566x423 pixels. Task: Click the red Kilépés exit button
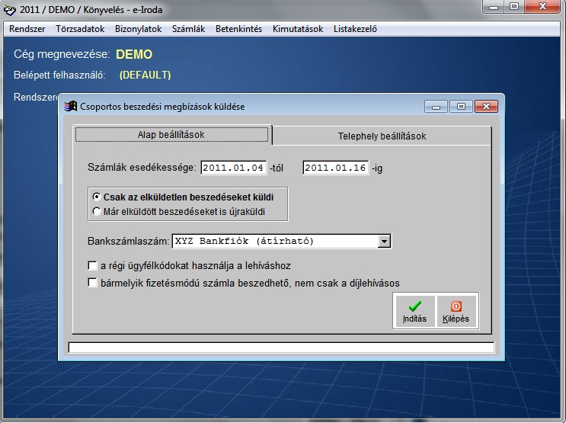pyautogui.click(x=456, y=310)
